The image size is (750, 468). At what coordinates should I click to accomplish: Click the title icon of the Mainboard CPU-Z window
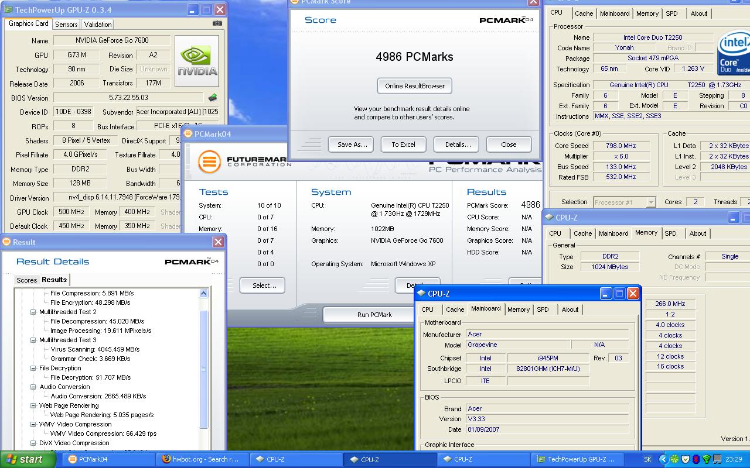(x=421, y=294)
